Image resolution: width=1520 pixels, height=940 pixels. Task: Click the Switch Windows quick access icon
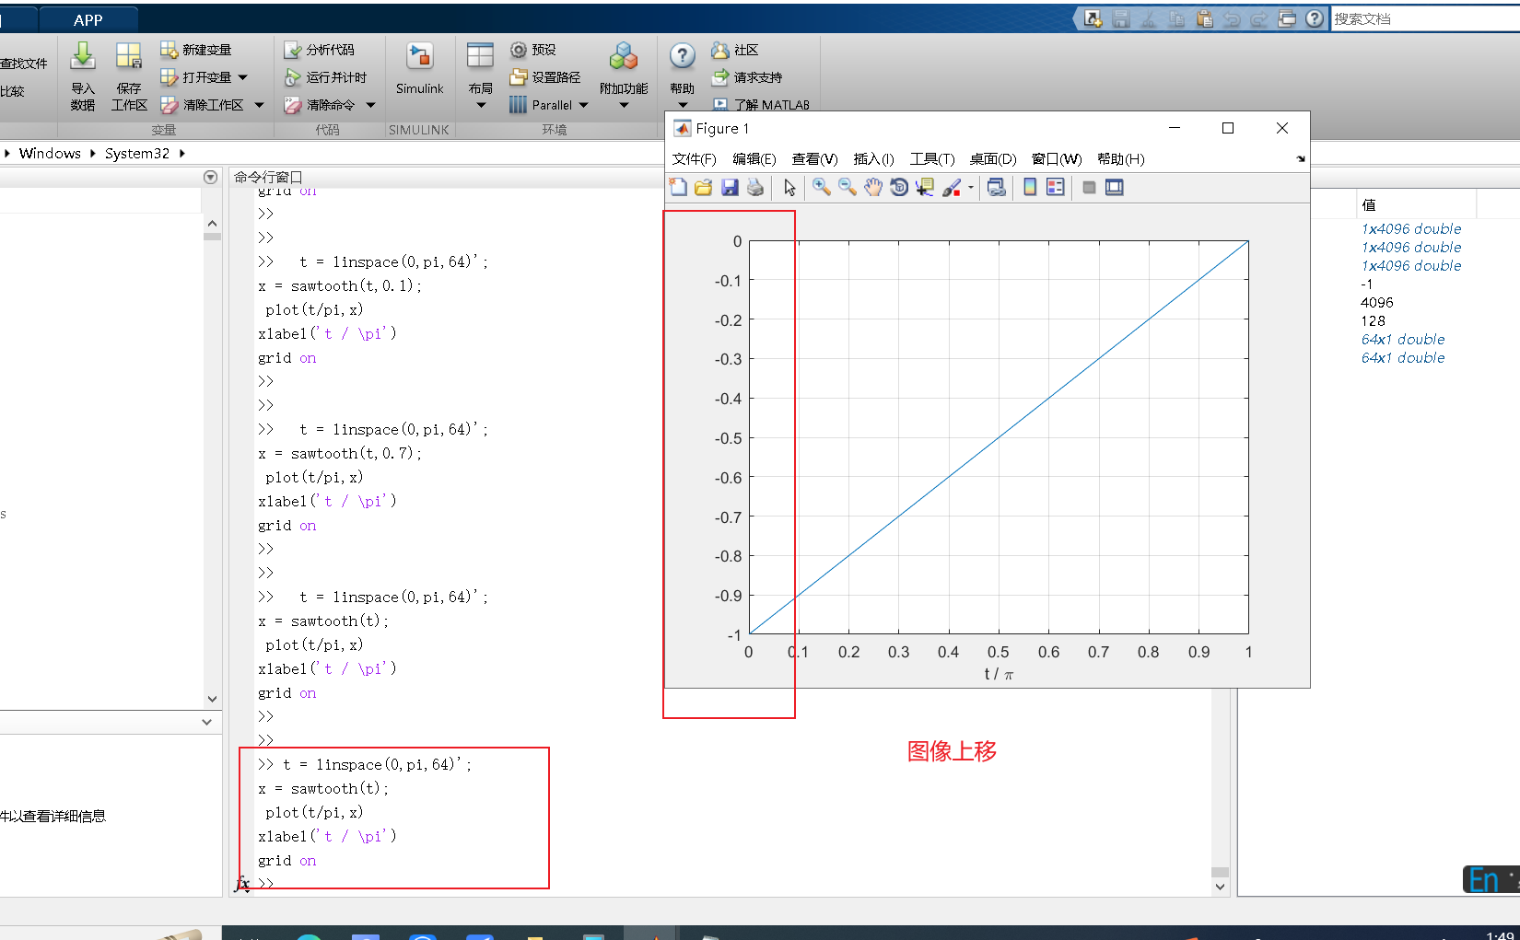click(x=1287, y=18)
